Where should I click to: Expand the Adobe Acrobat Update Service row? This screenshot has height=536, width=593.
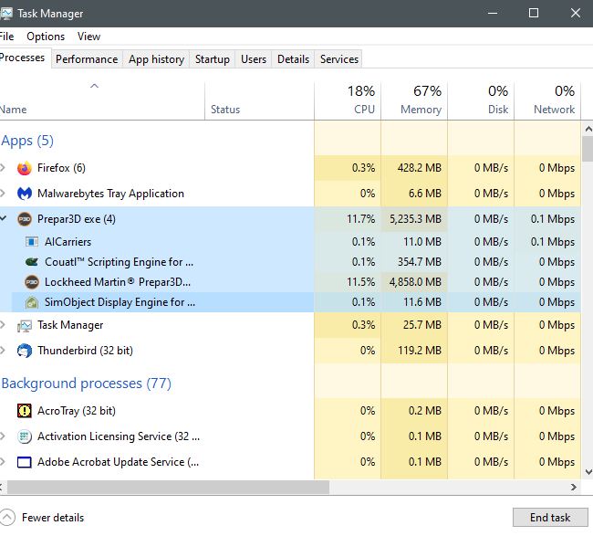click(x=3, y=462)
